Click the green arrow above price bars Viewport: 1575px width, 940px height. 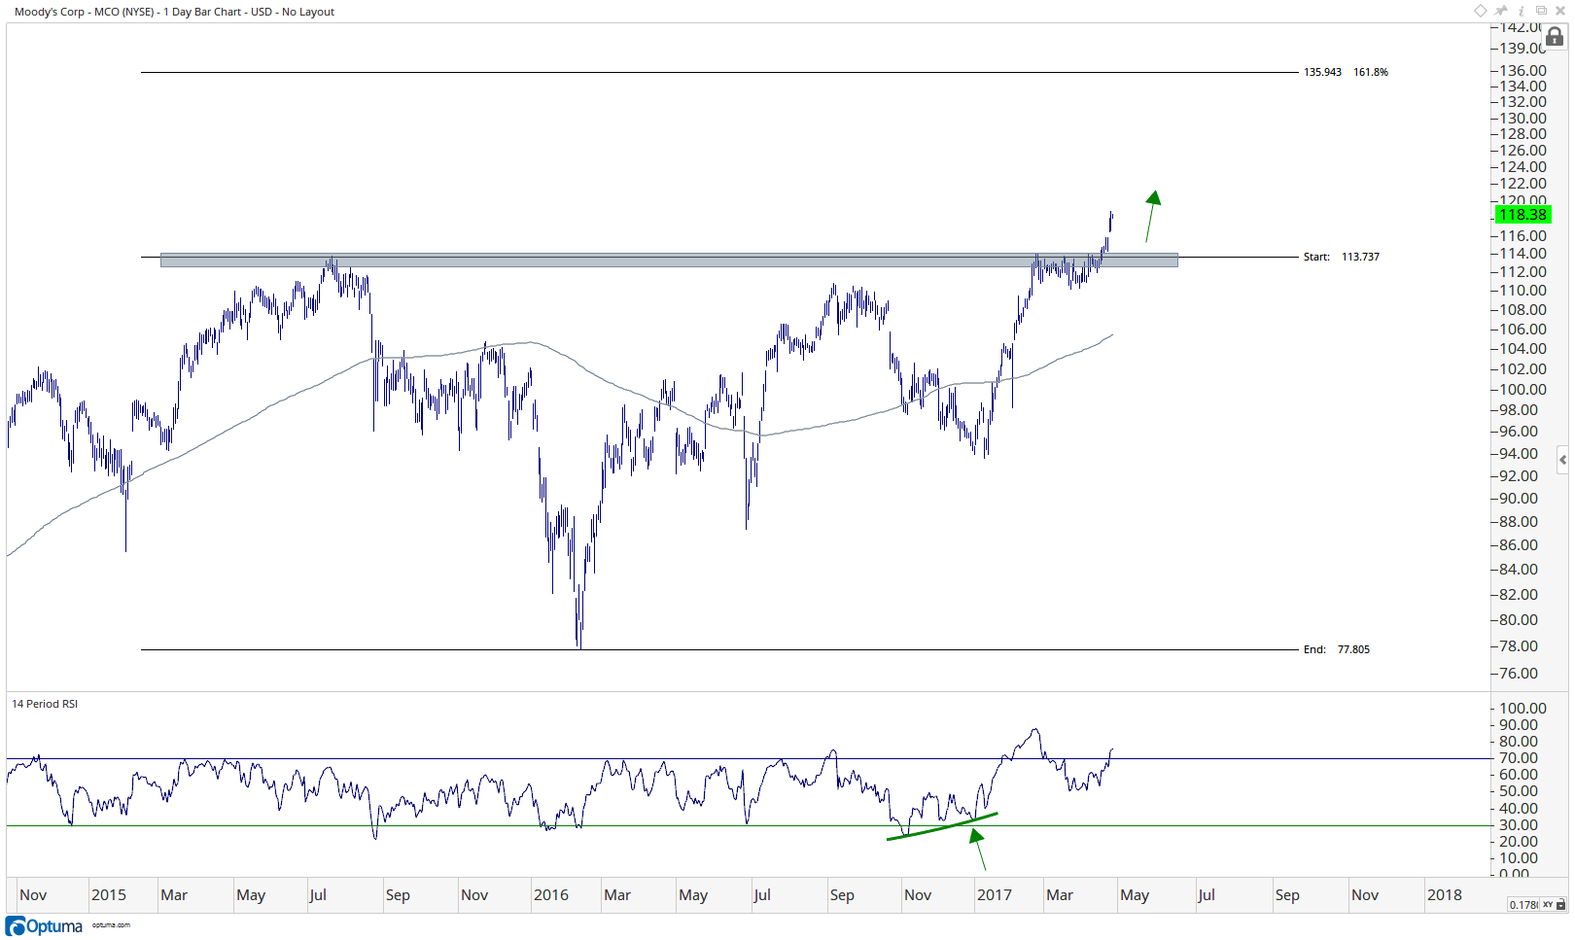(1151, 216)
